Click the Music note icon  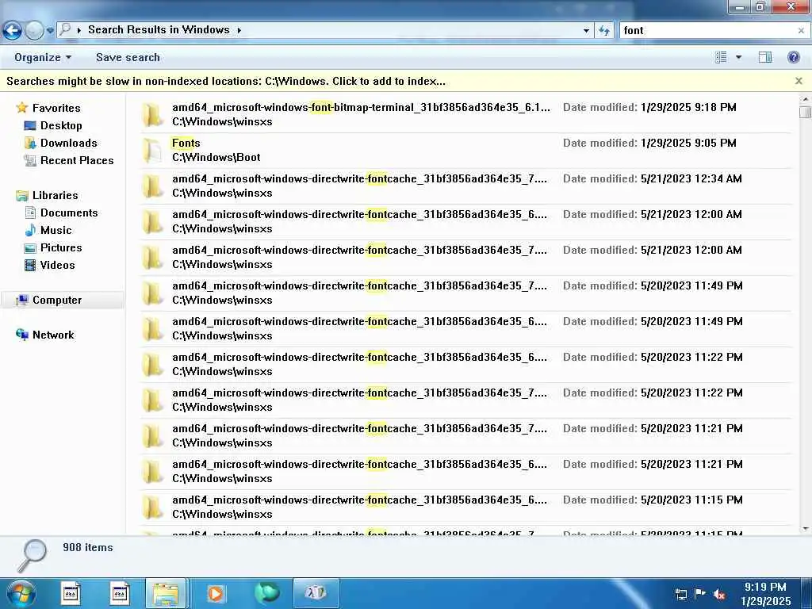30,230
